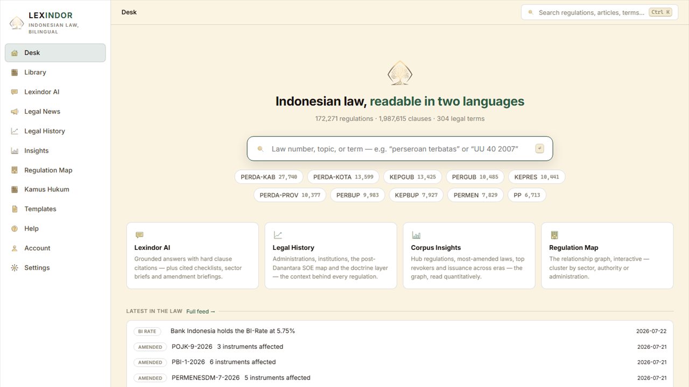The height and width of the screenshot is (387, 689).
Task: Click the Lexindor AI chat icon in sidebar
Action: click(x=15, y=92)
